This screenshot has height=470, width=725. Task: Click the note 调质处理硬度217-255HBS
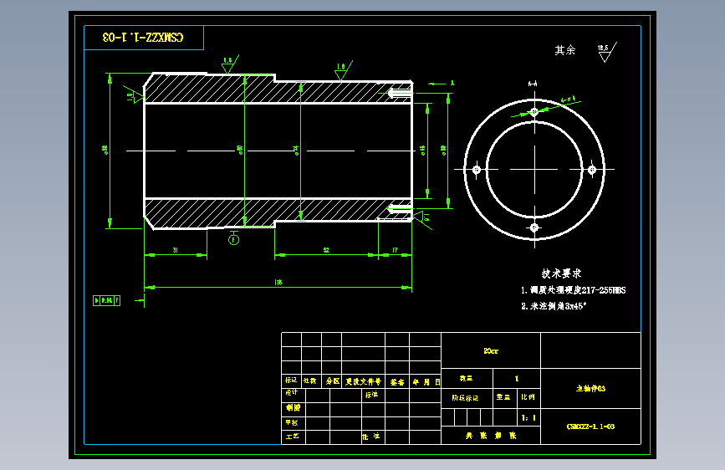578,290
